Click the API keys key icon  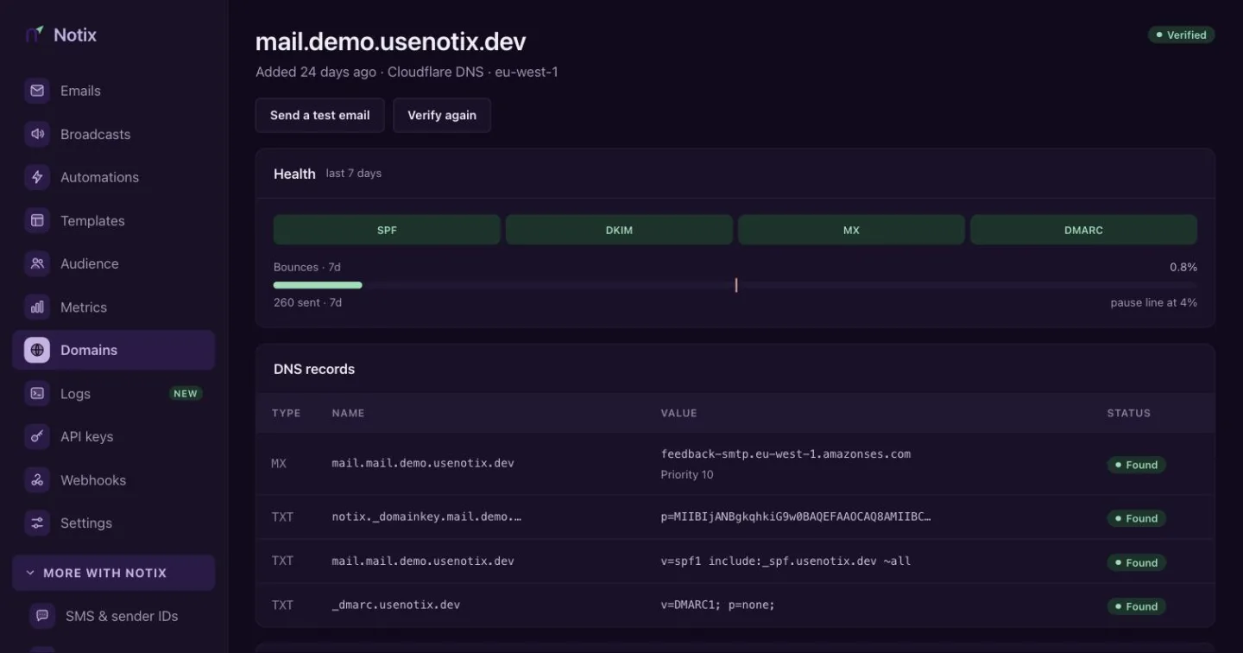click(37, 436)
